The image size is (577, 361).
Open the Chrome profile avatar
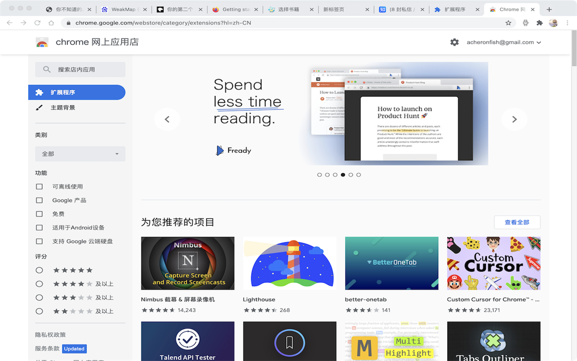[553, 23]
